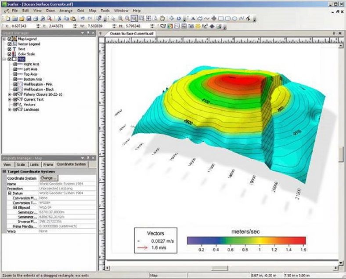
Task: Select the Pan hand tool
Action: pyautogui.click(x=162, y=18)
